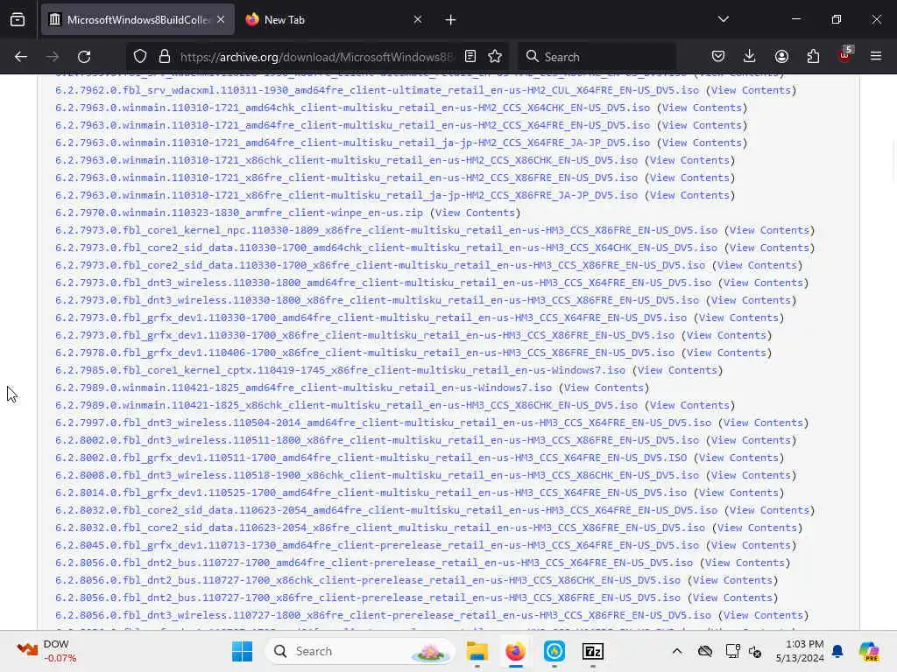897x672 pixels.
Task: Open the notification bell
Action: point(837,651)
